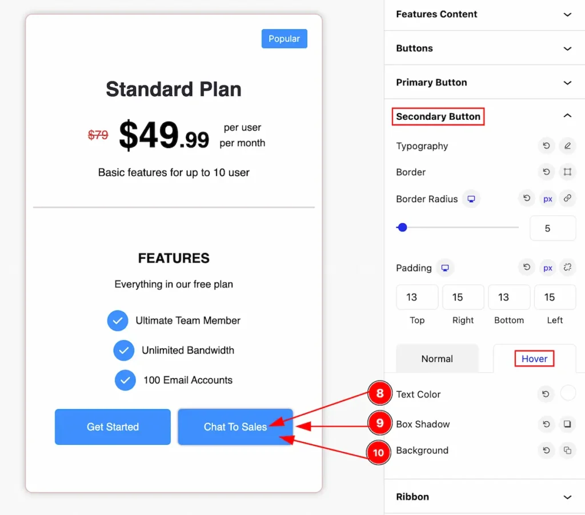
Task: Select the 'per user per month' text
Action: tap(242, 135)
